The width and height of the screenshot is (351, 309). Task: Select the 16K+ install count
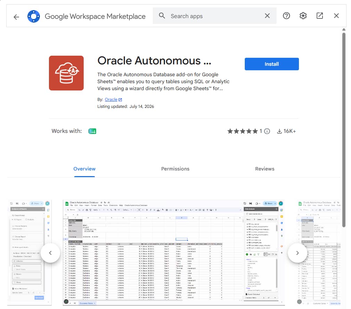[290, 131]
